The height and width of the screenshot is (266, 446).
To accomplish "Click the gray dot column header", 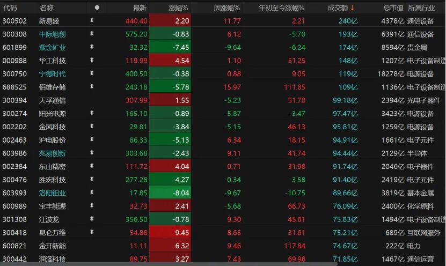I will point(97,8).
